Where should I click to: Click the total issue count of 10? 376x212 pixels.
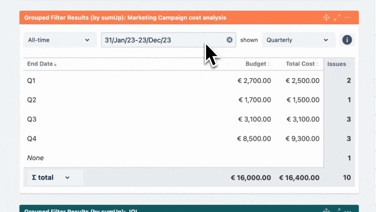[346, 178]
